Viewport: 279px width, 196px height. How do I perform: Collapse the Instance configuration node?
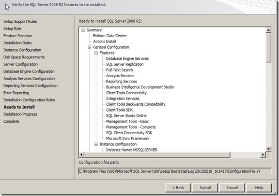tap(96, 144)
